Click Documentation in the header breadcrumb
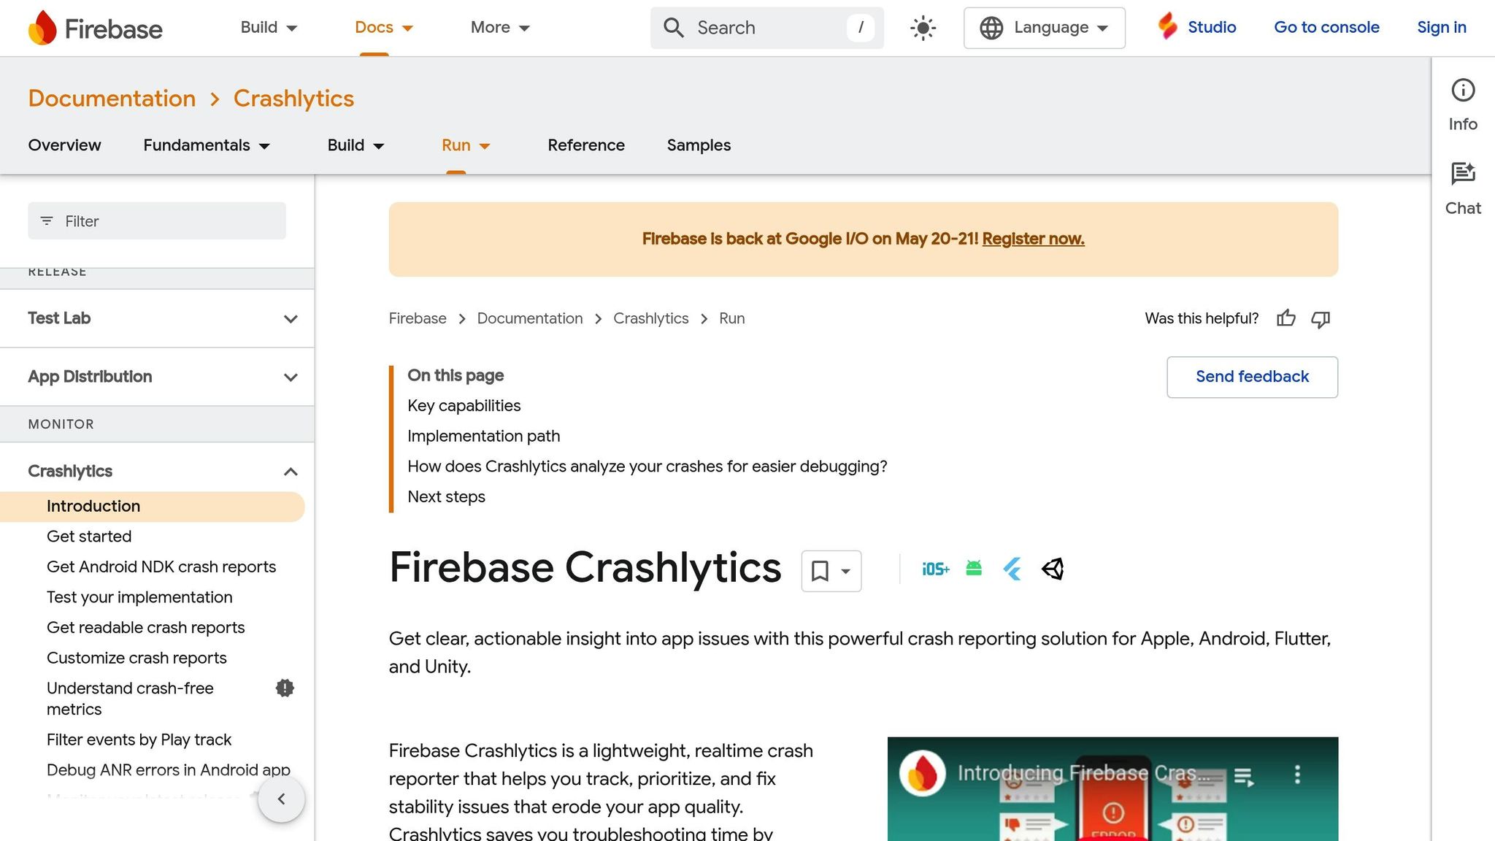This screenshot has width=1495, height=841. 112,99
